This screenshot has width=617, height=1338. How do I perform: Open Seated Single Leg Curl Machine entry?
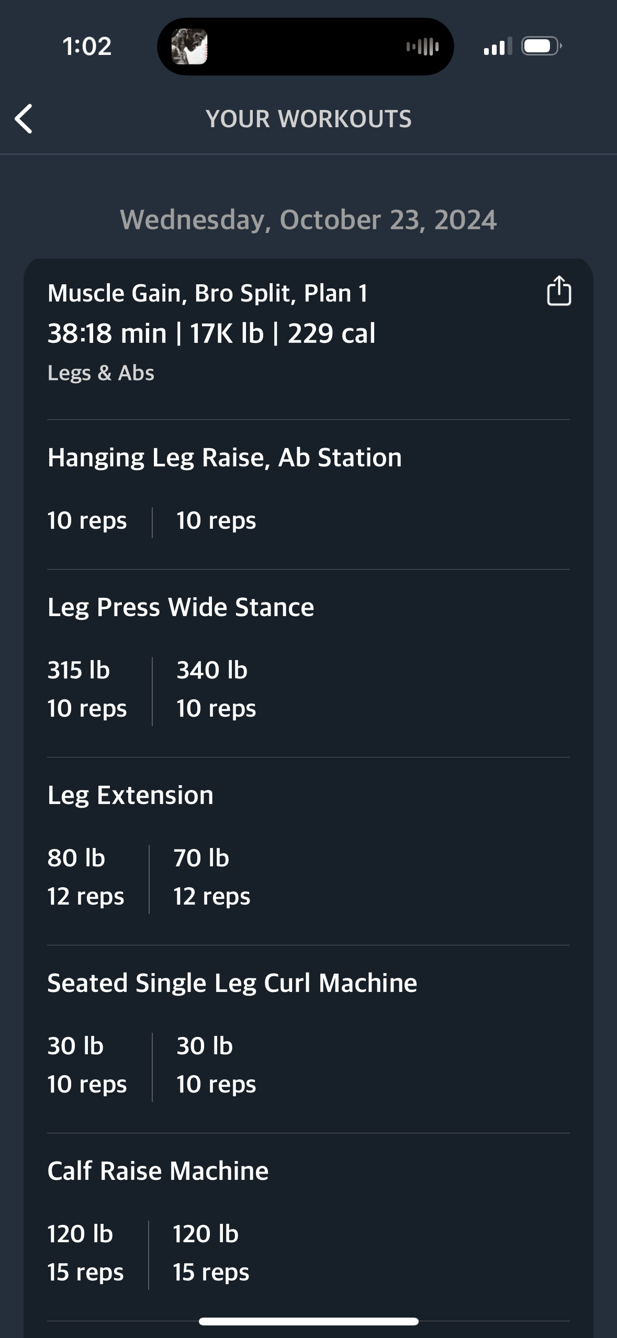pos(232,983)
